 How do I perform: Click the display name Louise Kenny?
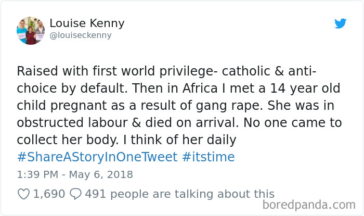pos(87,24)
